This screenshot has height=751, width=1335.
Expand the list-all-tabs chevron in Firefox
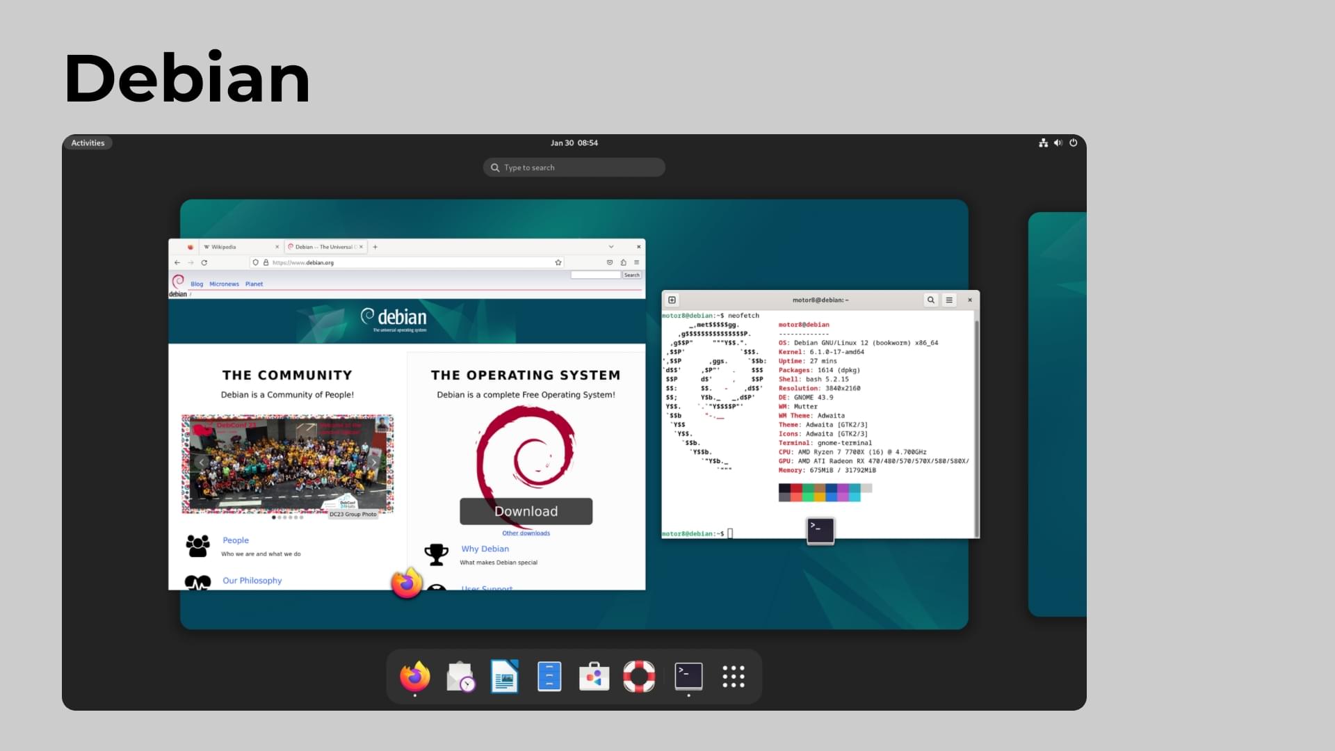[x=611, y=247]
